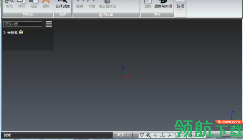Expand the coordinate system (坐标系) tree node

click(4, 33)
